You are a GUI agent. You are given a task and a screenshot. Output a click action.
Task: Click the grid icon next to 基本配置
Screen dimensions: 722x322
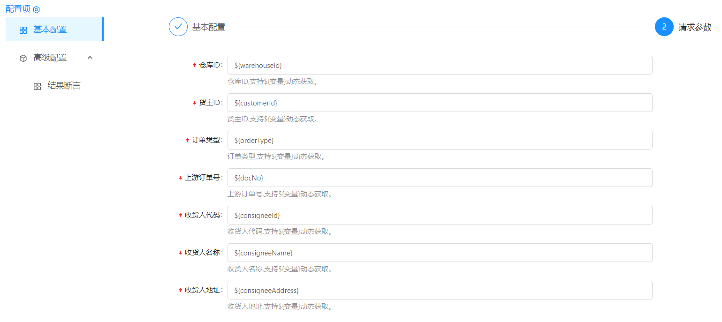tap(23, 30)
